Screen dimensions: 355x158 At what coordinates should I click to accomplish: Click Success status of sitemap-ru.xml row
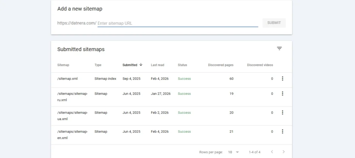184,94
